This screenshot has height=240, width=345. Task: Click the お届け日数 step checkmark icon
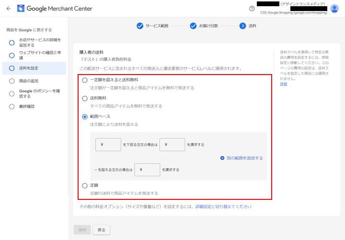click(194, 26)
